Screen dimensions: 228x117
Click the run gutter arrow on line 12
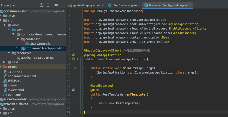click(78, 59)
